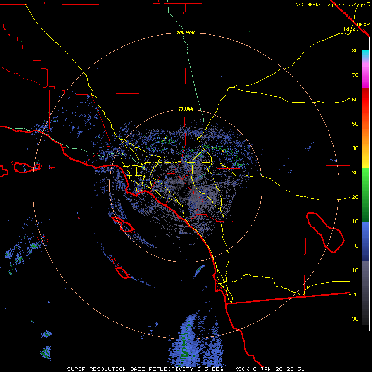Screen dimensions: 372x372
Task: Click the 80 value on the dBZ scale
Action: coord(355,51)
